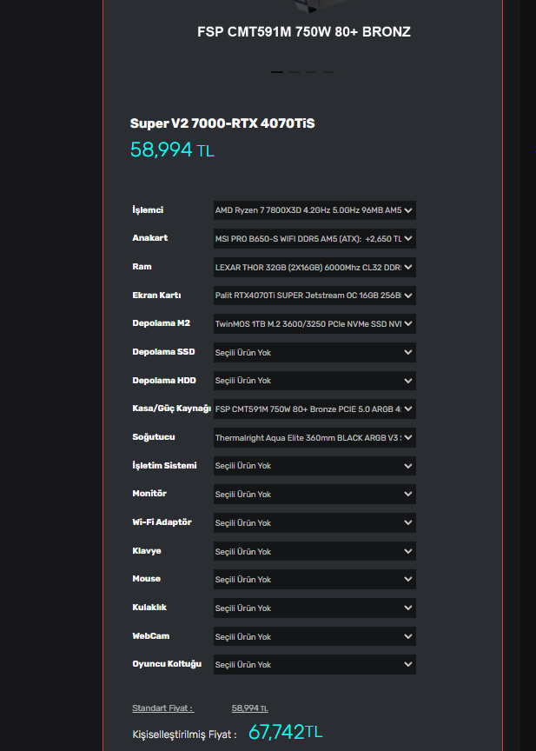Screen dimensions: 536x751
Task: Open the Ekran Kartı graphics card dropdown
Action: point(314,296)
